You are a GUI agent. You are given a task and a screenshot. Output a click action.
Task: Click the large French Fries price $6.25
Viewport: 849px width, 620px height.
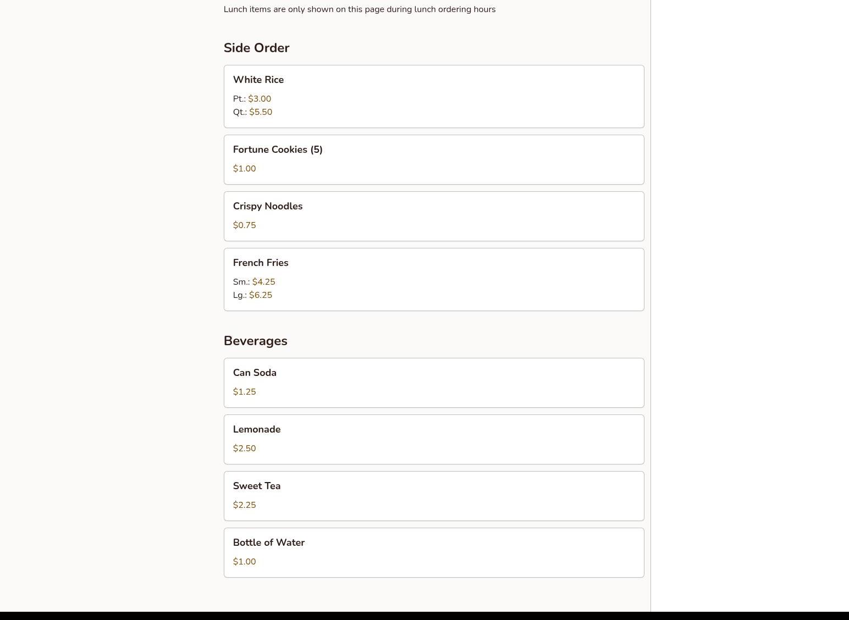tap(261, 295)
